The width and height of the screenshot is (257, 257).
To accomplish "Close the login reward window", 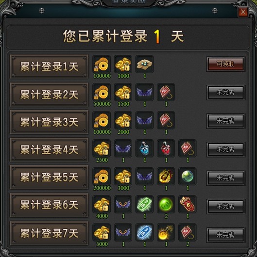I will click(243, 12).
